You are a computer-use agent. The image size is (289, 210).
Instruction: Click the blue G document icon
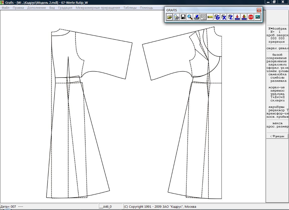pyautogui.click(x=217, y=17)
